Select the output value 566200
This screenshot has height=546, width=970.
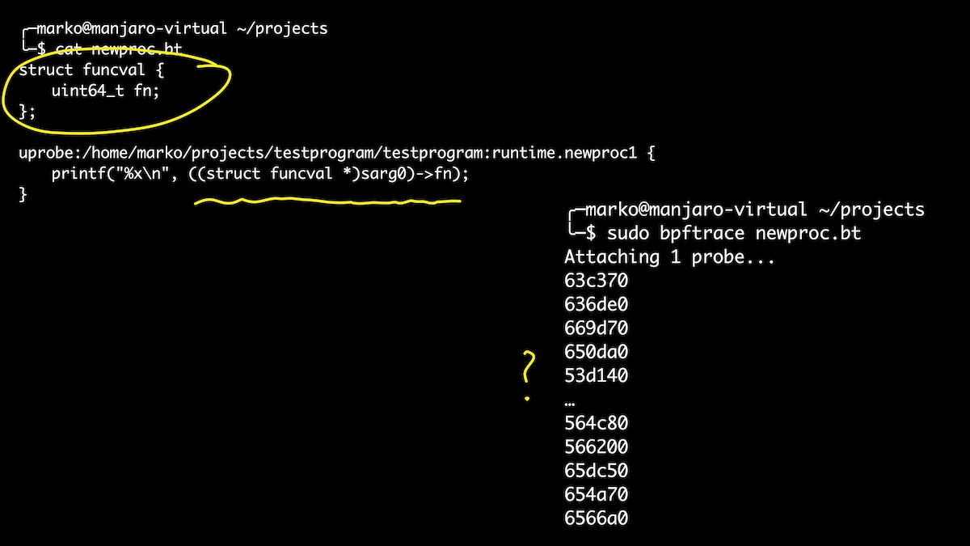(596, 447)
